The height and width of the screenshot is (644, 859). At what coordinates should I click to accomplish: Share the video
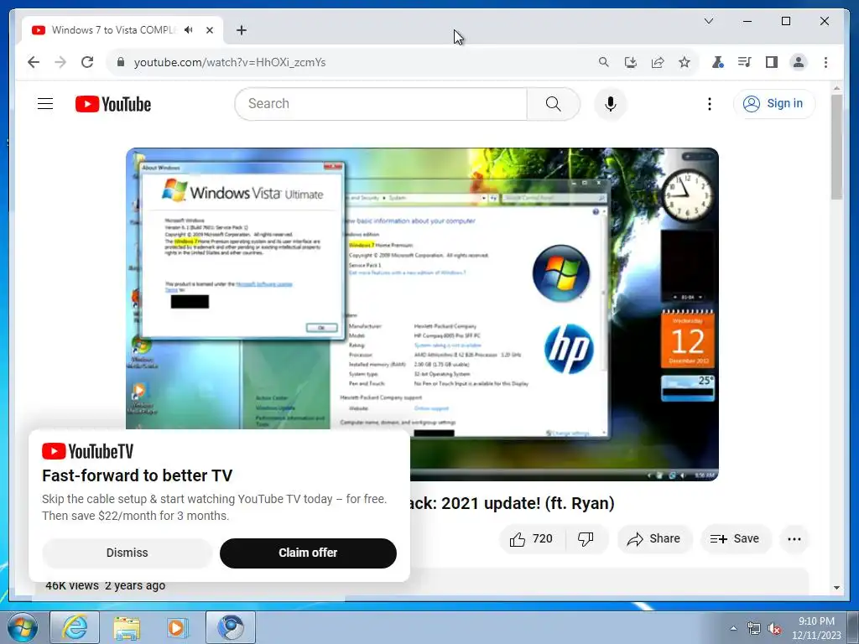coord(654,539)
